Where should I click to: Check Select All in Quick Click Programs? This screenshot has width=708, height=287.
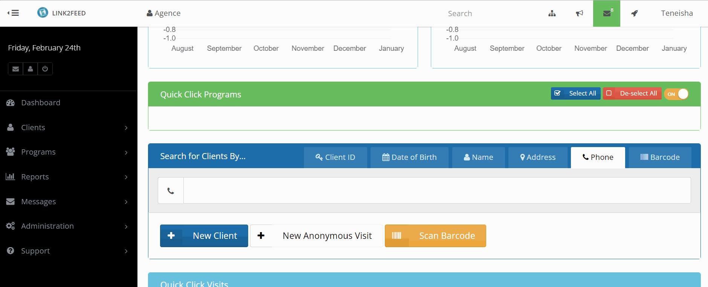[575, 94]
